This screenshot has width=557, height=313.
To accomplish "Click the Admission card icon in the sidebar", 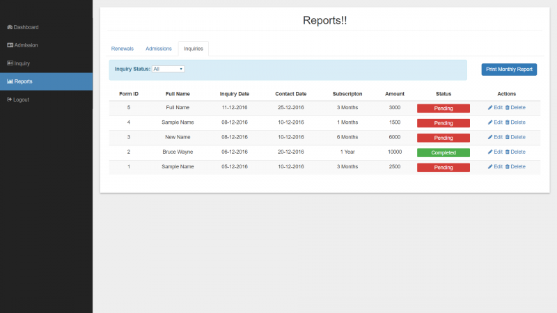I will [x=10, y=45].
